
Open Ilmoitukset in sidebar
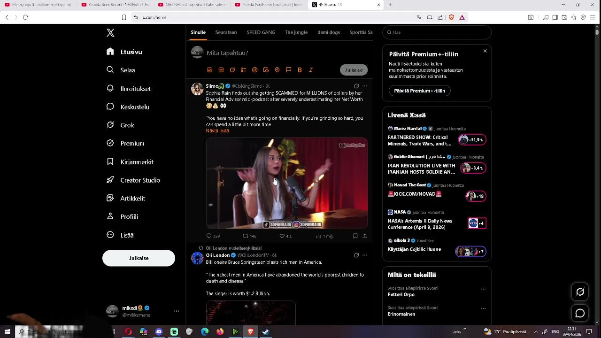[x=129, y=89]
